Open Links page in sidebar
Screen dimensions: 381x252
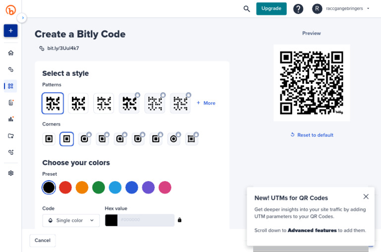[11, 69]
